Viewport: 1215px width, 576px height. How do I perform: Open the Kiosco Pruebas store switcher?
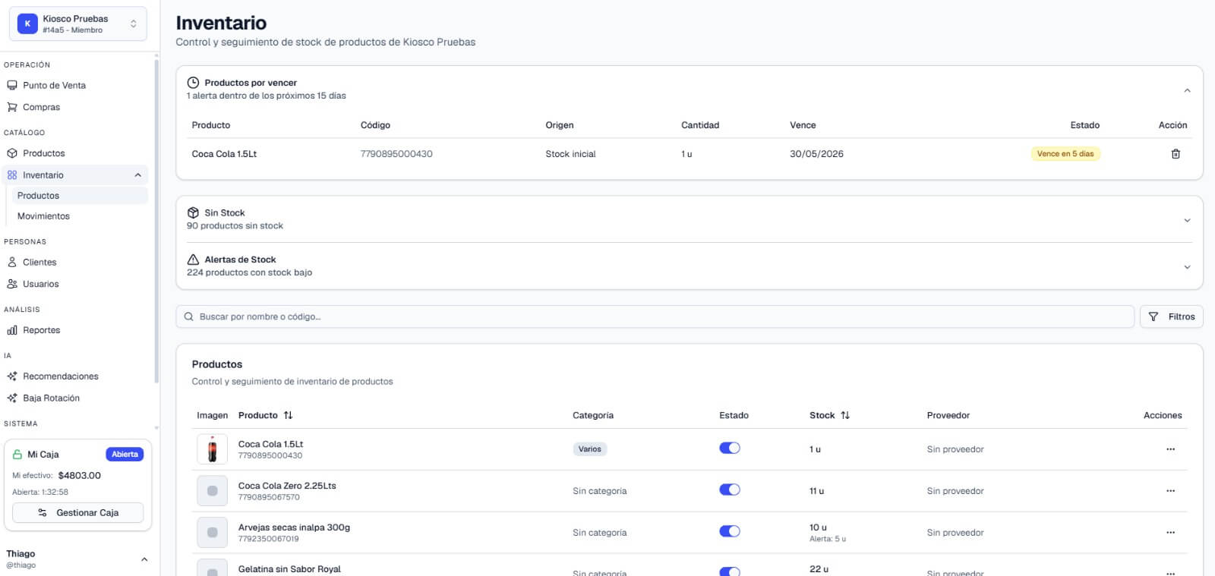click(77, 24)
